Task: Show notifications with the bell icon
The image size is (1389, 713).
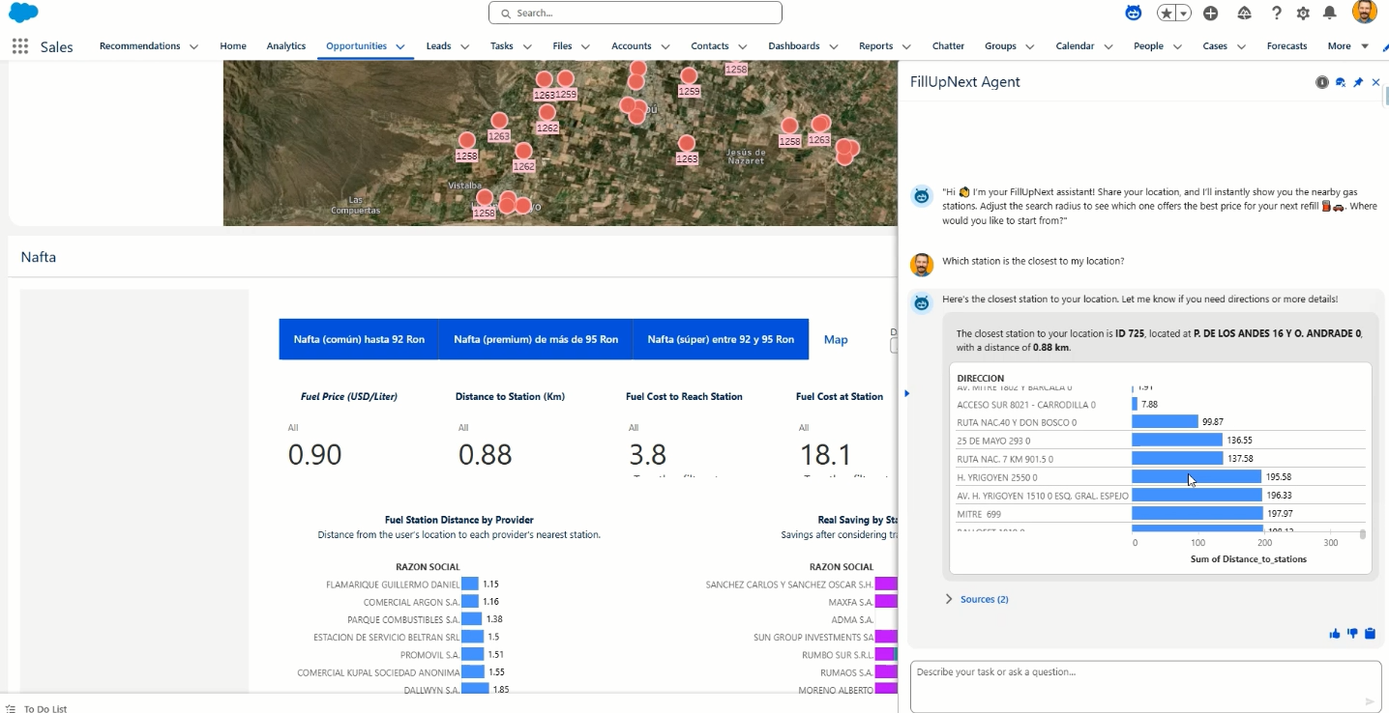Action: [x=1330, y=14]
